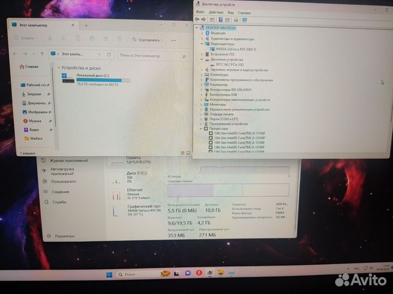Image resolution: width=393 pixels, height=294 pixels.
Task: Go forward with Explorer's right arrow
Action: point(25,54)
